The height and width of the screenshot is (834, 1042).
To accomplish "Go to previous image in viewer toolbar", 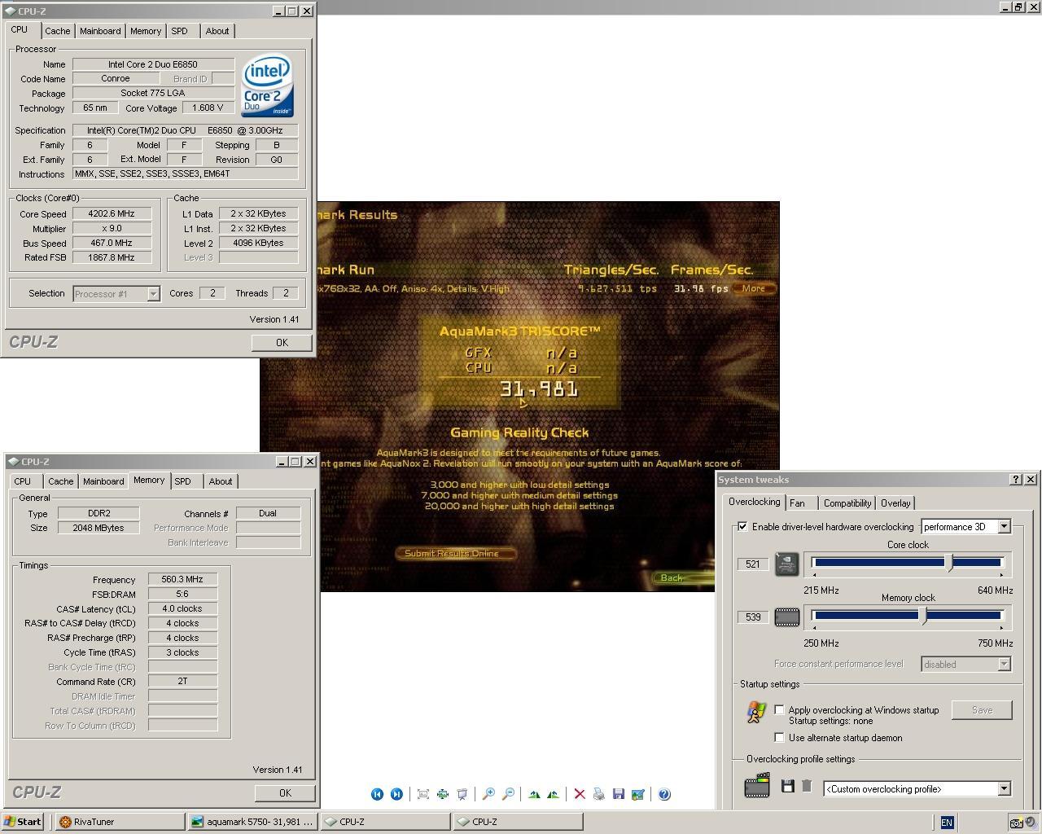I will [377, 794].
